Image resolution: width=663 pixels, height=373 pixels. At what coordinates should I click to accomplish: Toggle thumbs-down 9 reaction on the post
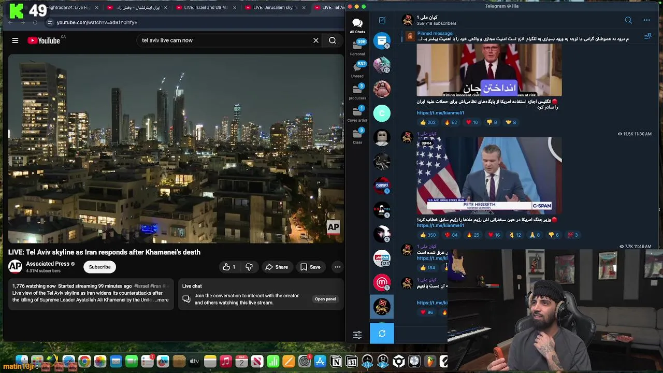[x=492, y=122]
